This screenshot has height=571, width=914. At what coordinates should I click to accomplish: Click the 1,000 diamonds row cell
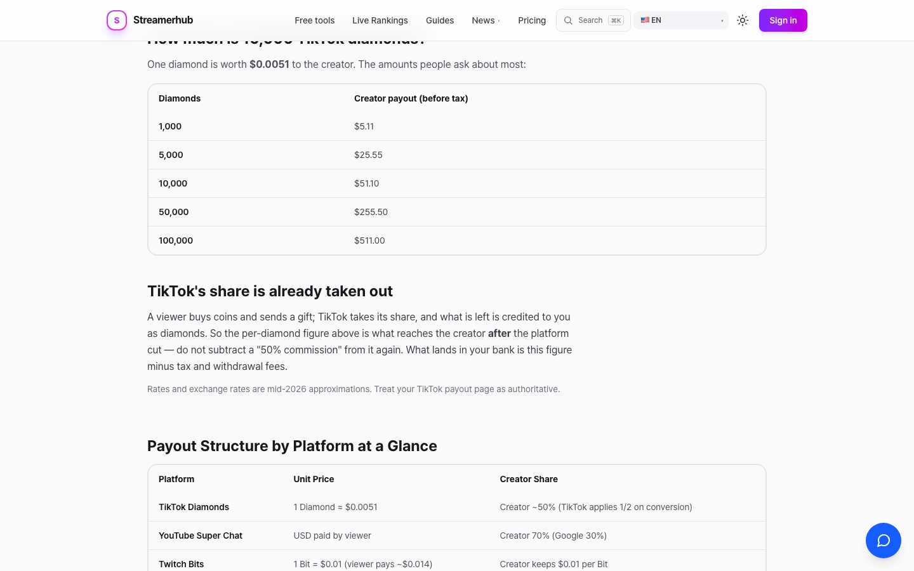click(170, 126)
